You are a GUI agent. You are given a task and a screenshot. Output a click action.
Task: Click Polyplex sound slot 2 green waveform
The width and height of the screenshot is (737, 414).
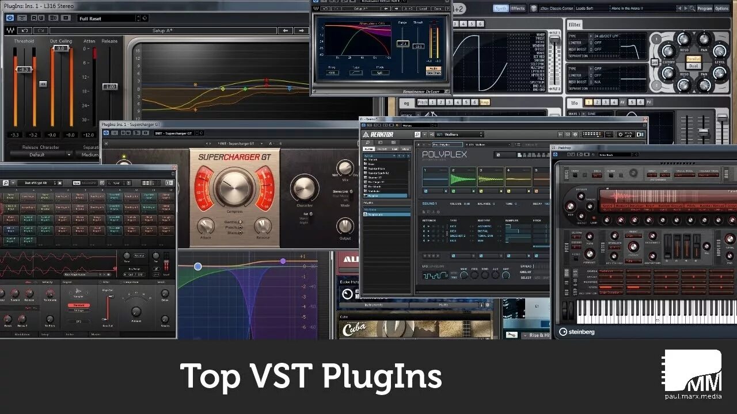click(463, 177)
